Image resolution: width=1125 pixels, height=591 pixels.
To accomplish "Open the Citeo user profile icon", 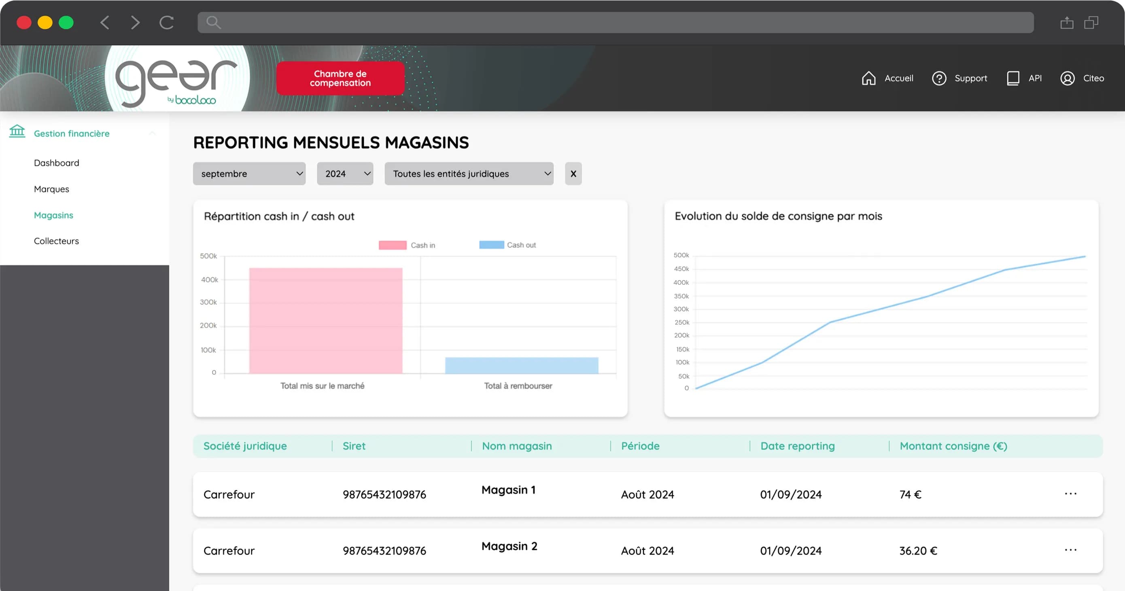I will (x=1068, y=78).
